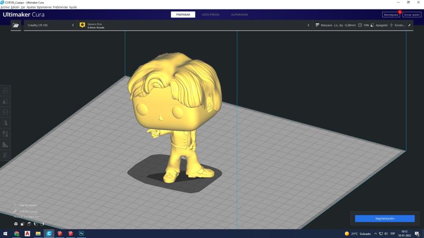The width and height of the screenshot is (424, 238).
Task: Open AutoCAD from the taskbar
Action: 28,234
